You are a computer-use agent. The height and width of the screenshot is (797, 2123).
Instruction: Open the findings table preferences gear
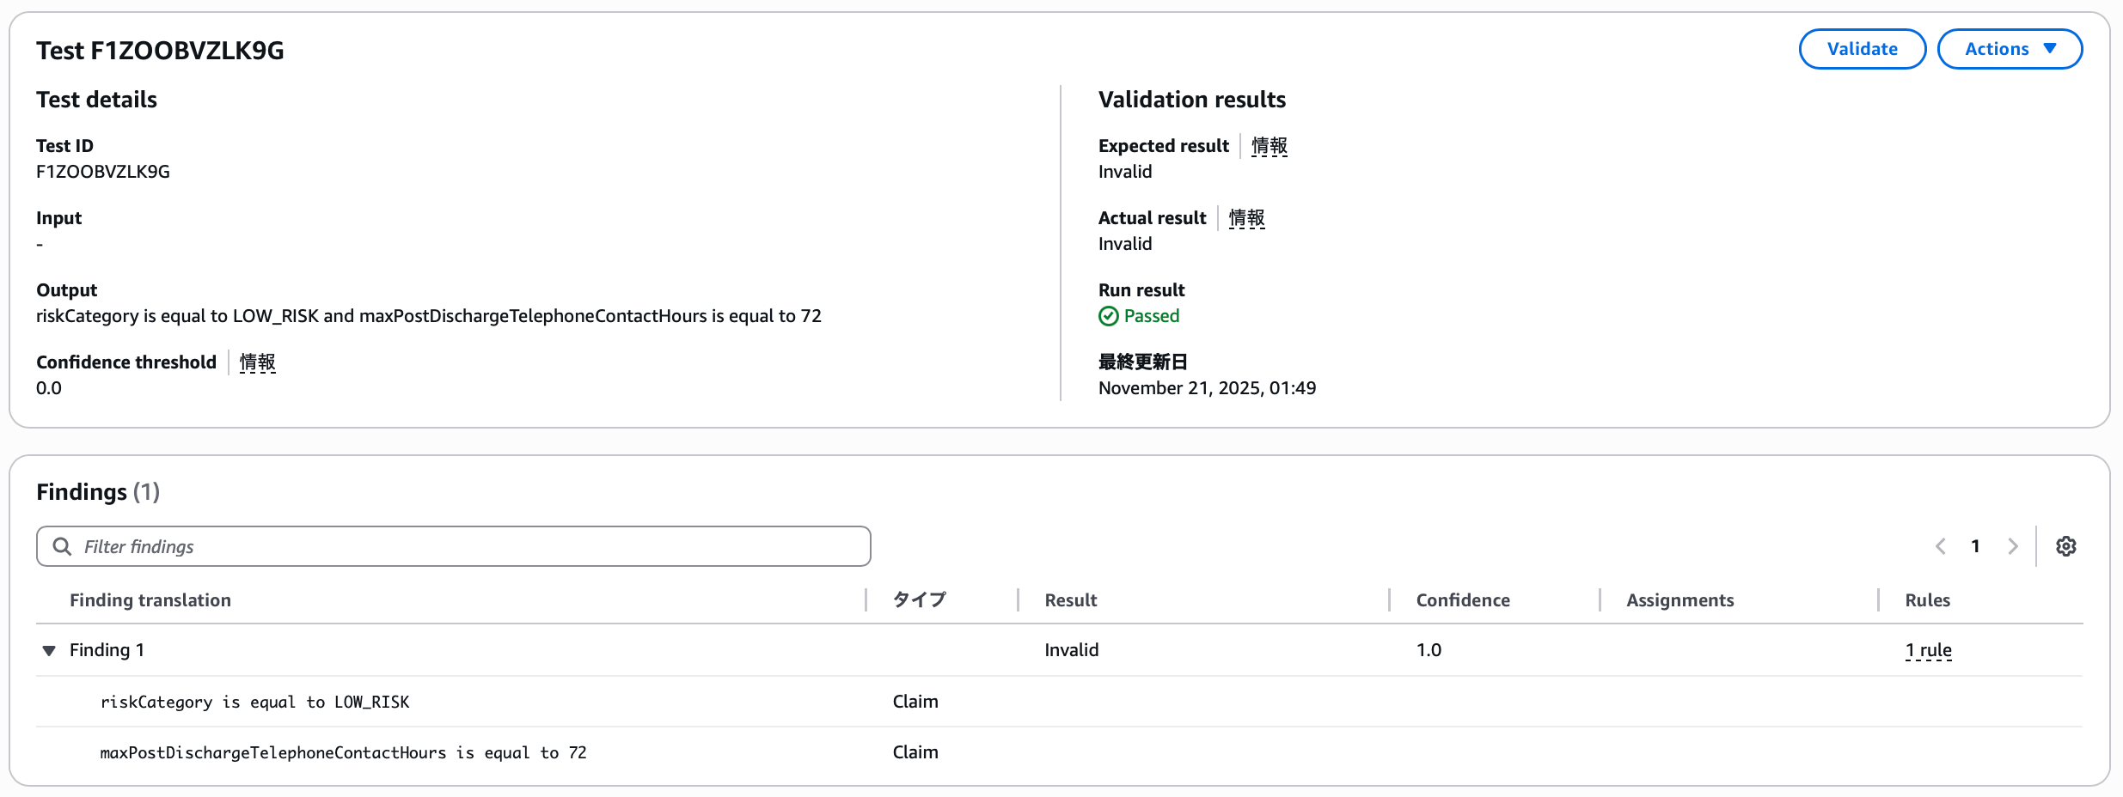[2066, 546]
